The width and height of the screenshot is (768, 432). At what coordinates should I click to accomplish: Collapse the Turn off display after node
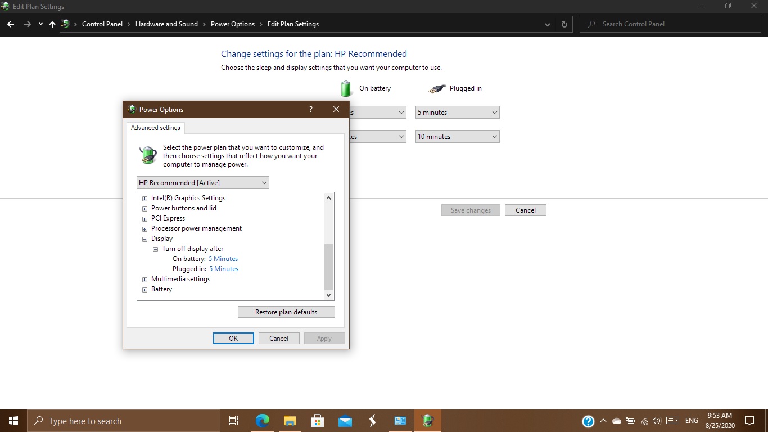pos(156,249)
